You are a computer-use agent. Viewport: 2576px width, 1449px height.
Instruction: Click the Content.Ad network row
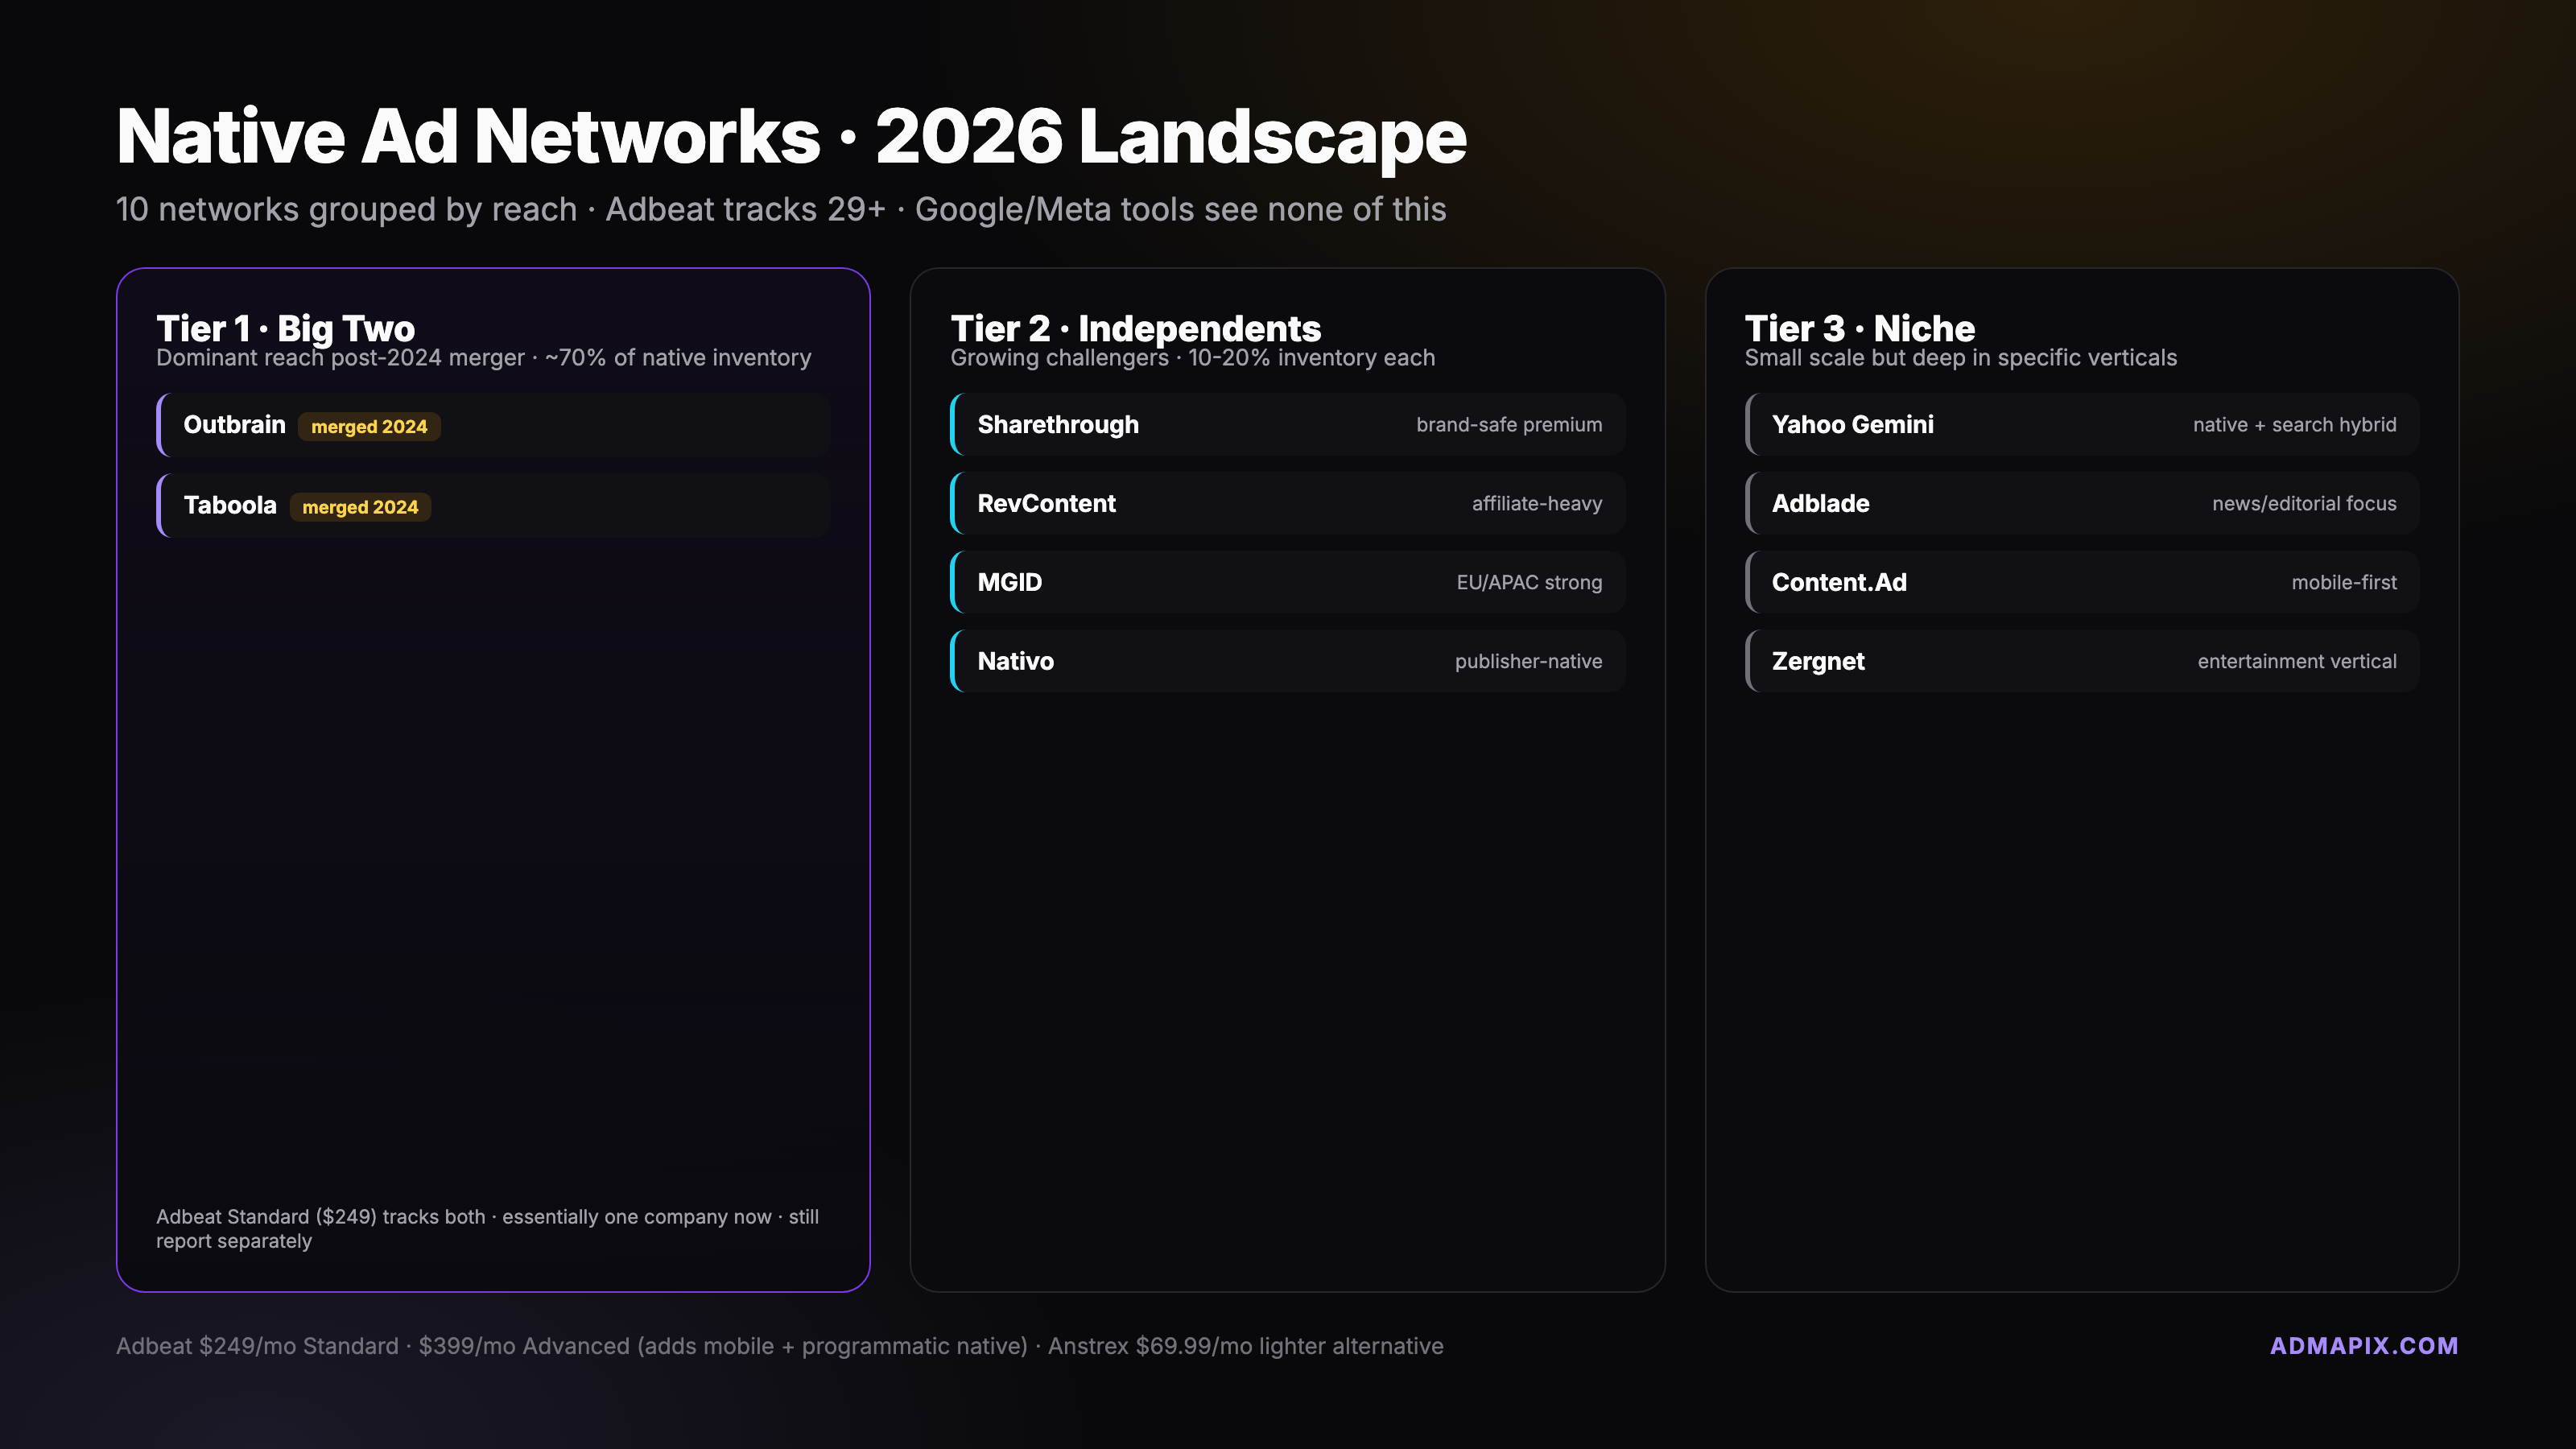point(2081,583)
